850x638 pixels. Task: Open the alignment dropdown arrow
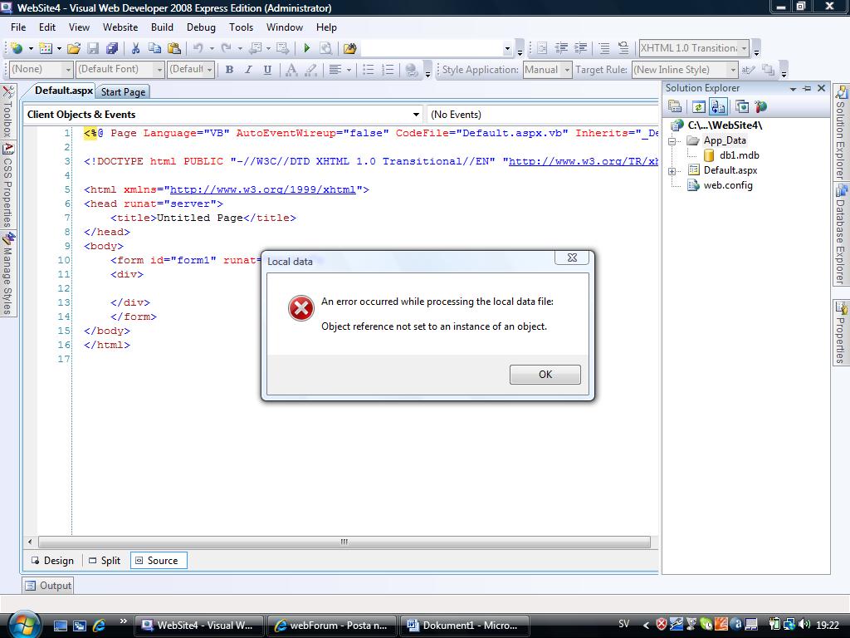(x=349, y=70)
